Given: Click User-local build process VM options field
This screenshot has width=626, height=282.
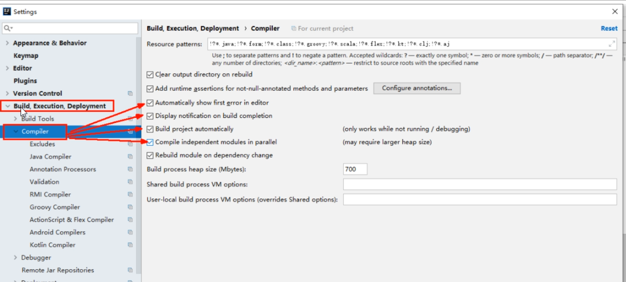Looking at the screenshot, I should 480,199.
